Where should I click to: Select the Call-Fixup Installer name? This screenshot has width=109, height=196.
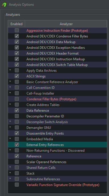pos(40,93)
